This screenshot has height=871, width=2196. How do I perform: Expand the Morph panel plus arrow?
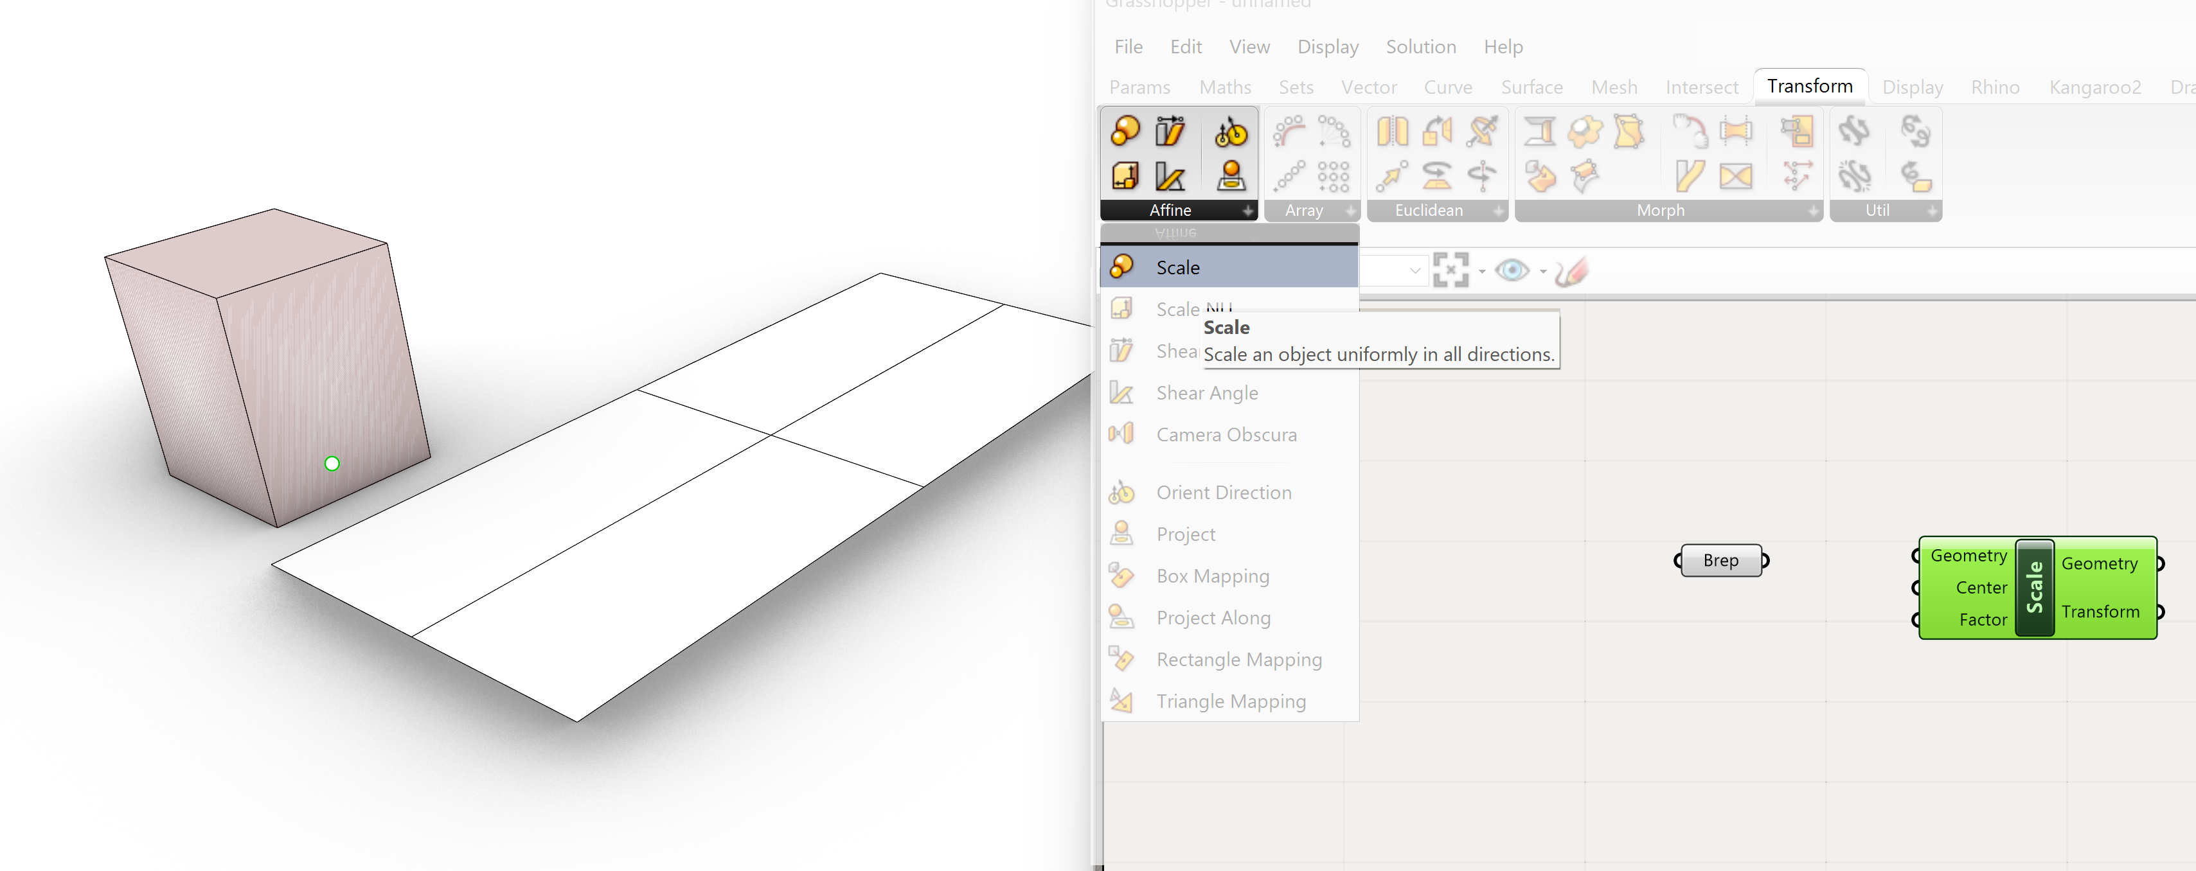click(1813, 211)
